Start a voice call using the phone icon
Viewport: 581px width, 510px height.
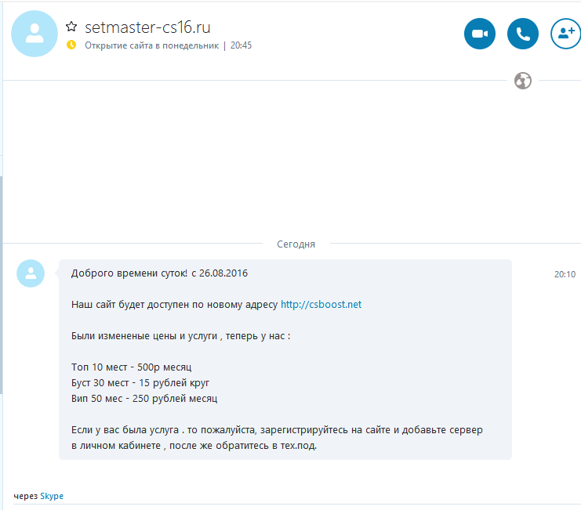click(x=522, y=34)
